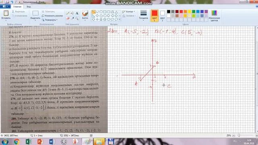Choose the Hexagon shape
This screenshot has height=145, width=258.
(x=105, y=16)
